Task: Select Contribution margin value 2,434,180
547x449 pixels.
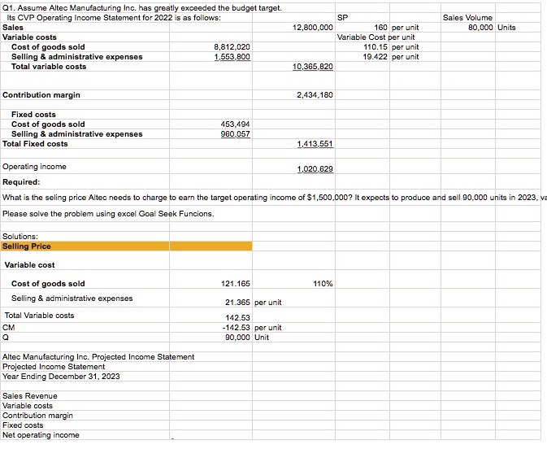Action: coord(293,95)
